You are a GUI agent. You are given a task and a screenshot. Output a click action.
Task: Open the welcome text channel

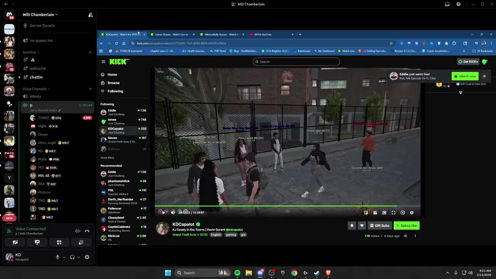pyautogui.click(x=57, y=68)
